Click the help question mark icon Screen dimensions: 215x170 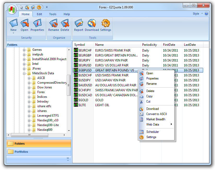(x=206, y=14)
